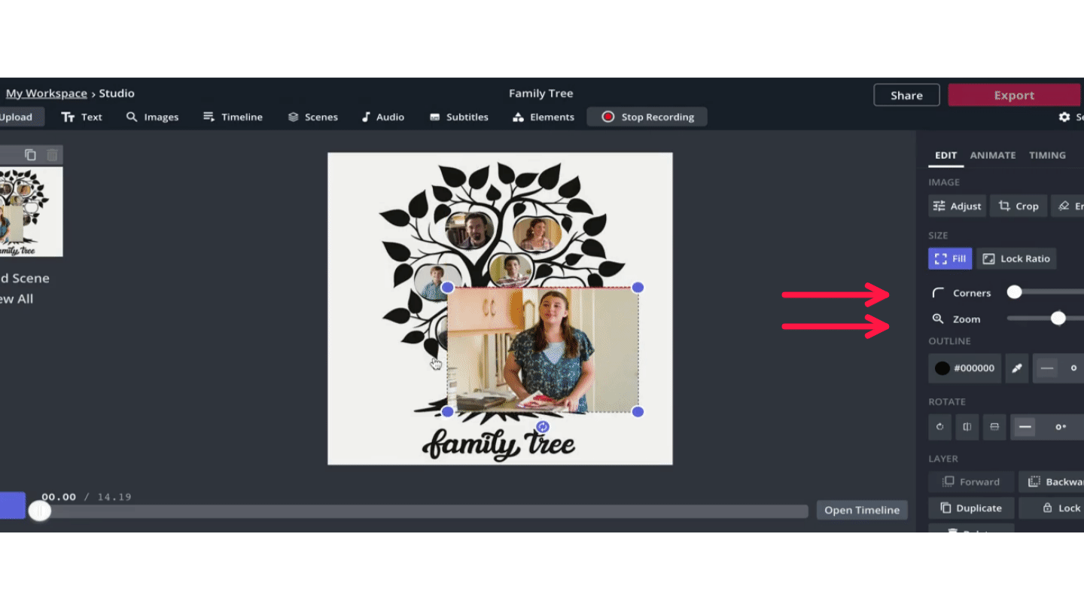Viewport: 1084px width, 610px height.
Task: Select the outline eyedropper tool
Action: (1017, 368)
